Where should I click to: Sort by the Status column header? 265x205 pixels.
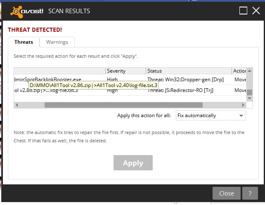pyautogui.click(x=188, y=71)
